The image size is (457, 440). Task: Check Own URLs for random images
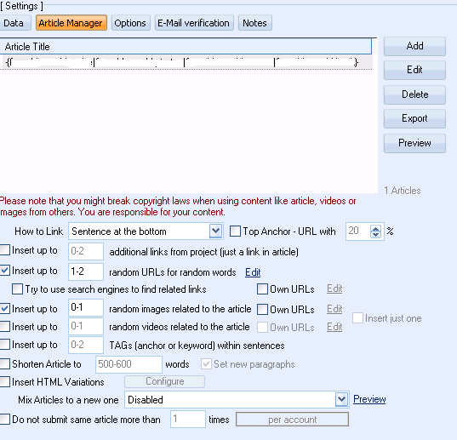[x=262, y=309]
